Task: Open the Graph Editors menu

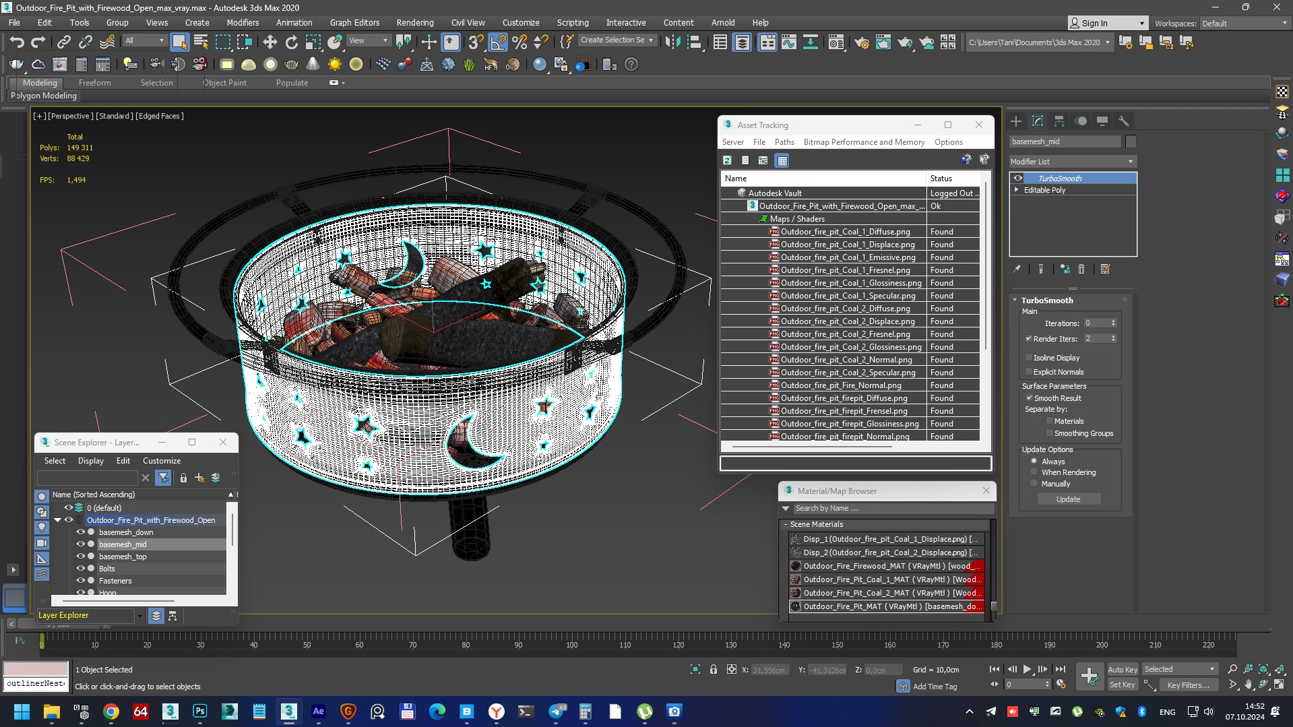Action: pos(354,22)
